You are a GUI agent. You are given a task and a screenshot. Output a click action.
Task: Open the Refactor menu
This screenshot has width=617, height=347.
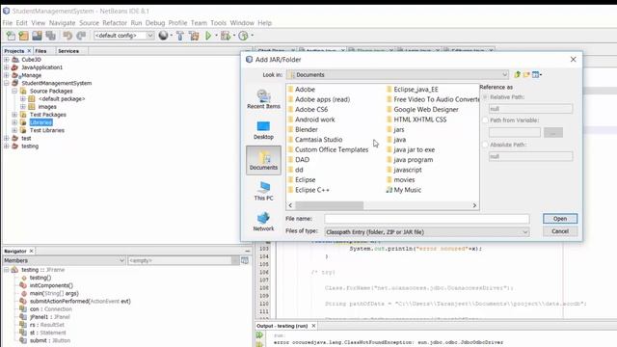[115, 23]
